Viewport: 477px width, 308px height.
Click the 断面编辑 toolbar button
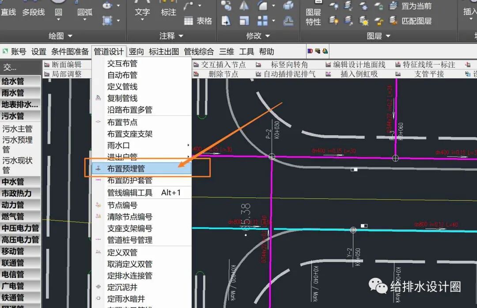63,65
